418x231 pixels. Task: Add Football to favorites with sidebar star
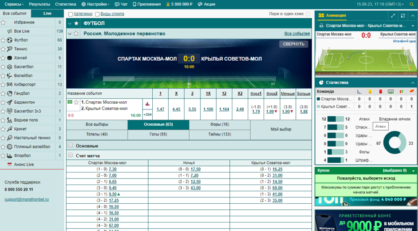[3, 40]
